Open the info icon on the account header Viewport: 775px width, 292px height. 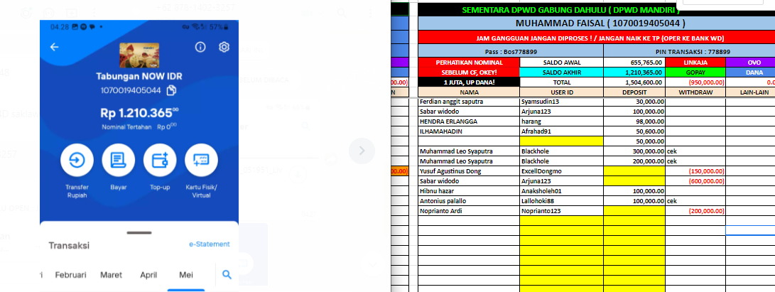[x=200, y=47]
